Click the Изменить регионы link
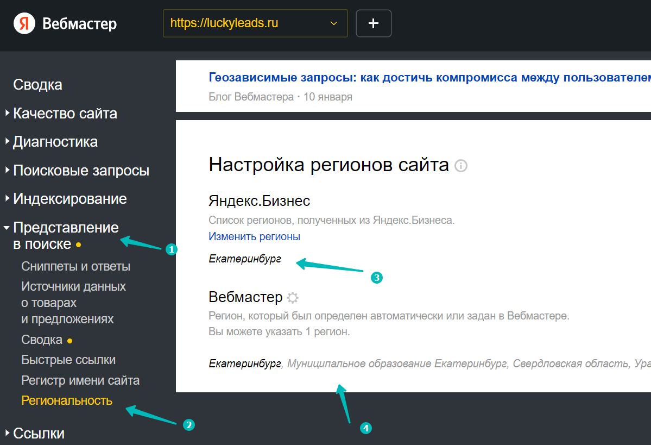 tap(254, 237)
